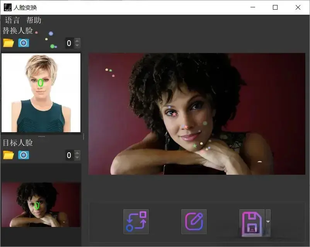Image resolution: width=310 pixels, height=247 pixels.
Task: Open the 帮助 menu
Action: [34, 20]
